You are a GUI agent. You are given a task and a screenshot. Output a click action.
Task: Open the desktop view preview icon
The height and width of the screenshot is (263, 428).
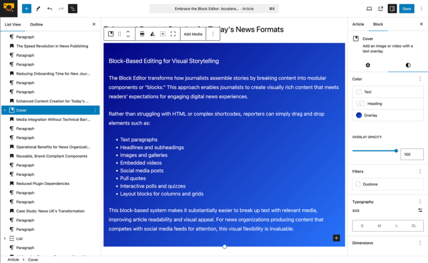click(x=369, y=9)
